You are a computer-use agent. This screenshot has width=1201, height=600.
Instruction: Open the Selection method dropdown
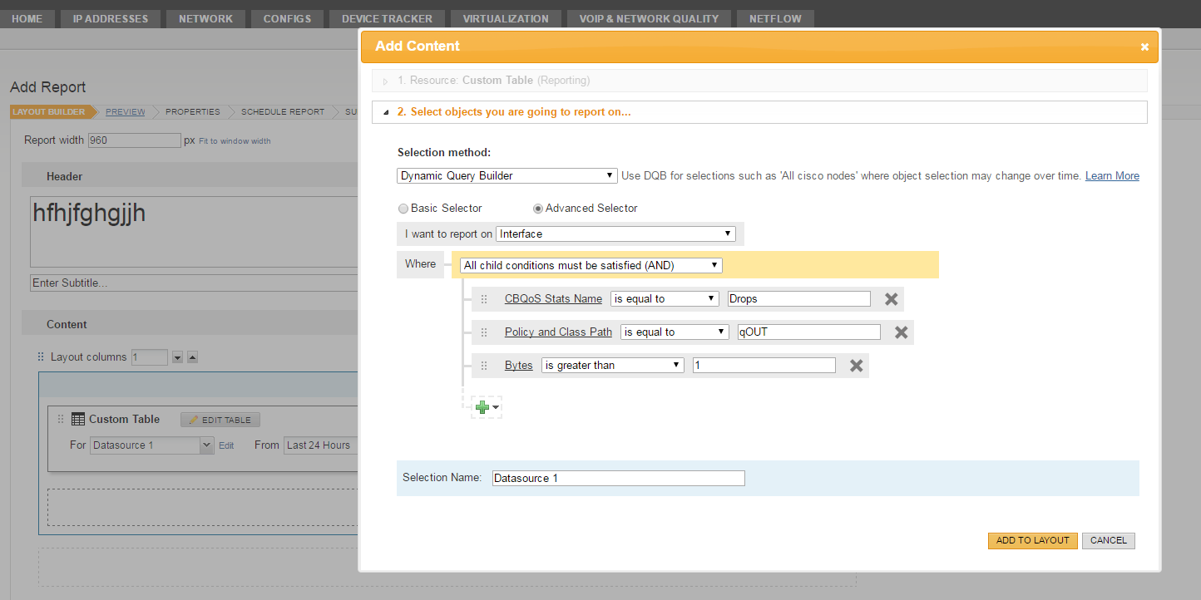tap(507, 176)
